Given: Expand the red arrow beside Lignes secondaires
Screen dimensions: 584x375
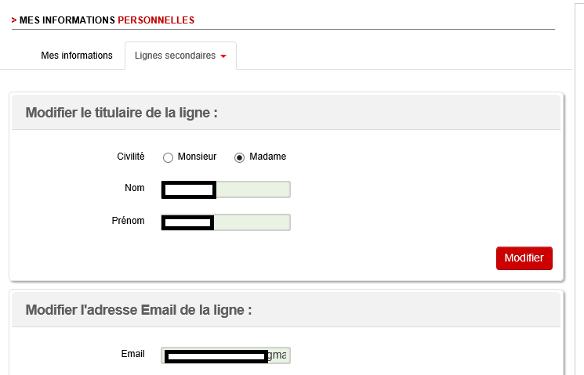Looking at the screenshot, I should pyautogui.click(x=223, y=56).
